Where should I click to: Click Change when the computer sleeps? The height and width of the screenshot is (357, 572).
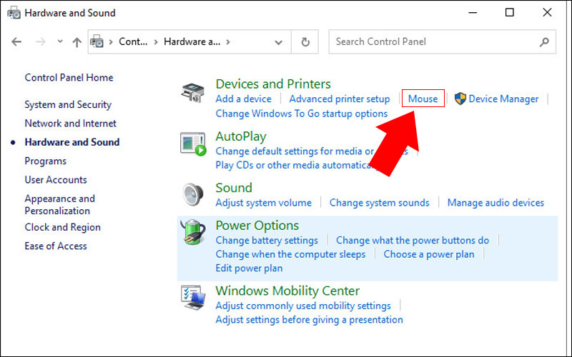pos(290,254)
